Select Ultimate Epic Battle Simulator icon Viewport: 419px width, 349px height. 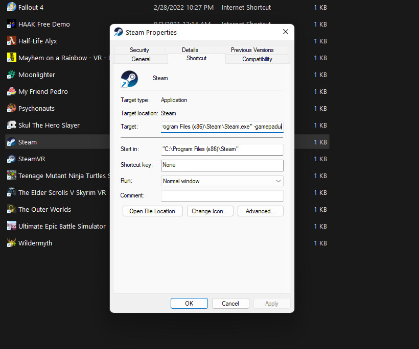[11, 226]
